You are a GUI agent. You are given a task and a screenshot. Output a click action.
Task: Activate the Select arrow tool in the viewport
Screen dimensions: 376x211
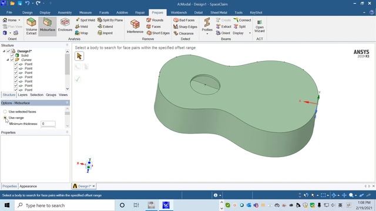[x=79, y=56]
